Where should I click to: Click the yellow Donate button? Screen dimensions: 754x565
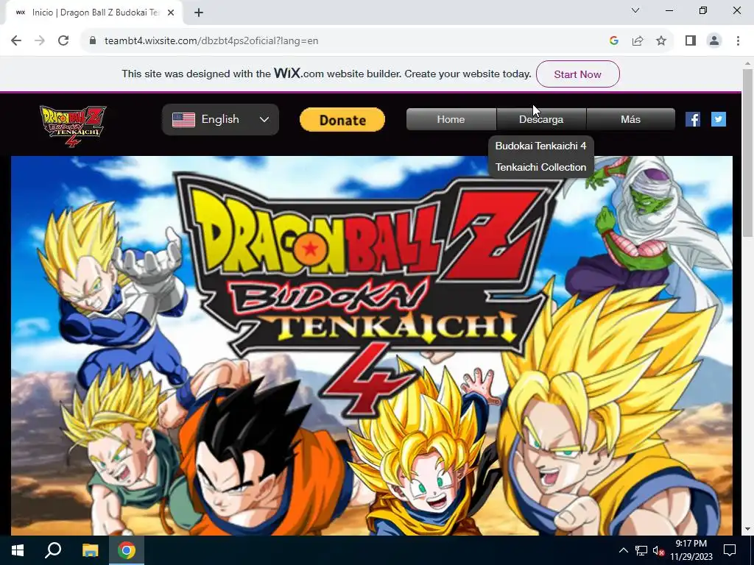tap(342, 120)
